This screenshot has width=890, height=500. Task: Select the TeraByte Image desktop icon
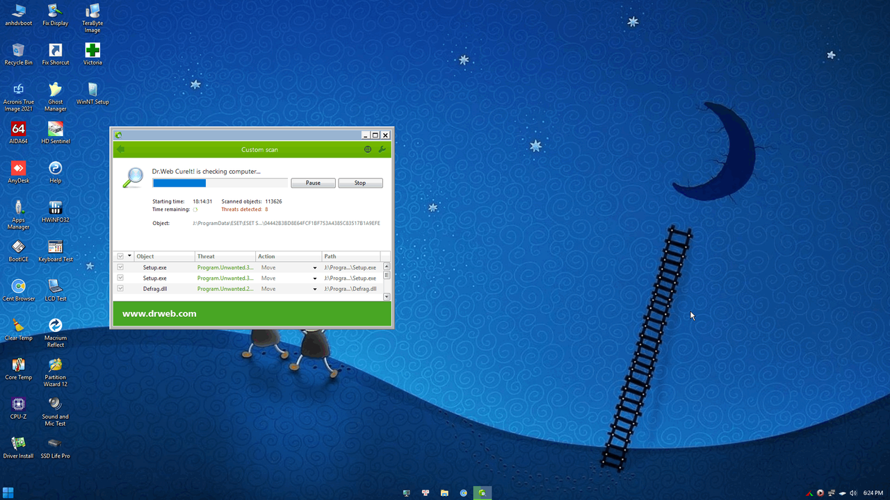click(x=92, y=18)
